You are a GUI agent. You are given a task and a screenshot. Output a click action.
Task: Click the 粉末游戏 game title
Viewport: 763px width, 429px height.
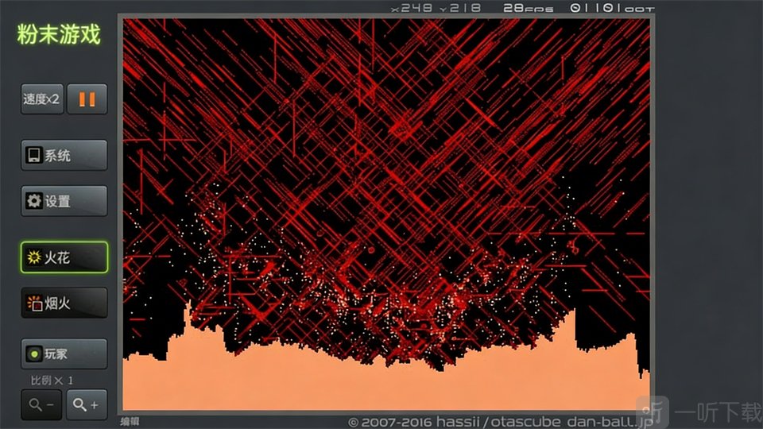click(x=59, y=34)
